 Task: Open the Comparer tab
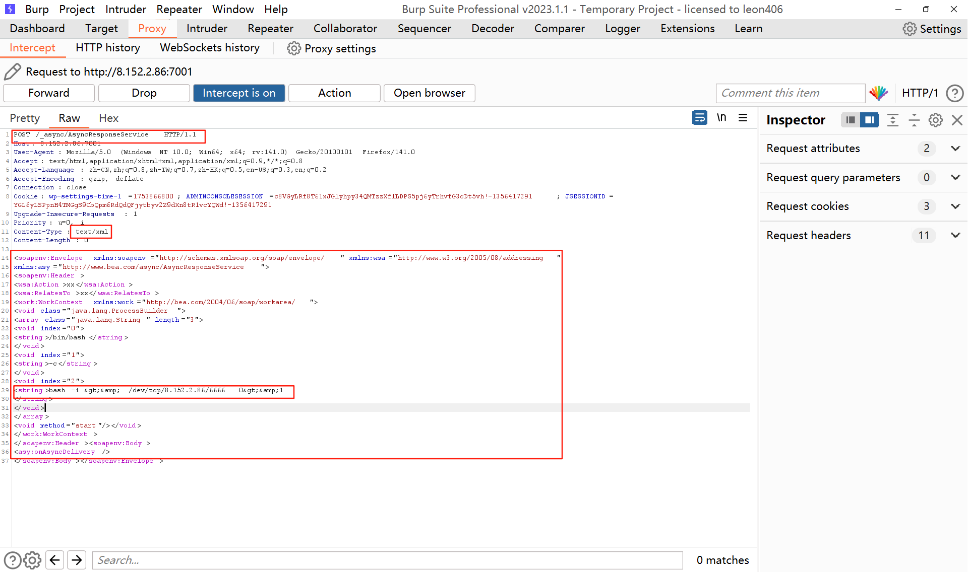click(559, 29)
